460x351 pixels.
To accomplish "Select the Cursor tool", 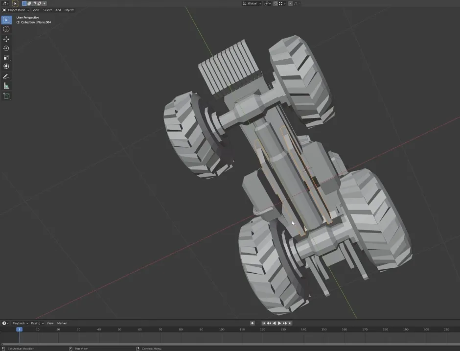I will (6, 29).
